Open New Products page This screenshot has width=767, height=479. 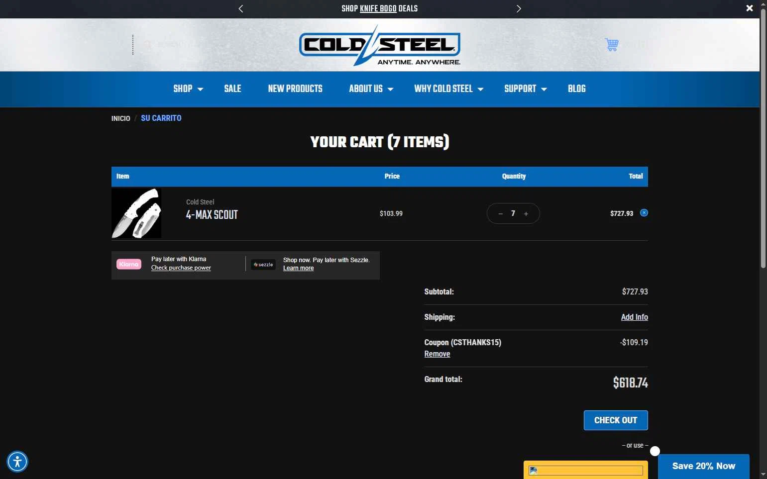tap(295, 89)
